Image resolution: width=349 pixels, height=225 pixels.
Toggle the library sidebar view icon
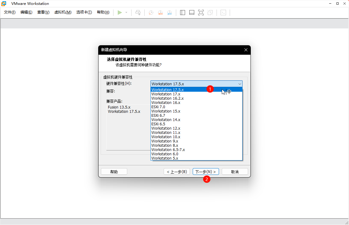point(183,13)
